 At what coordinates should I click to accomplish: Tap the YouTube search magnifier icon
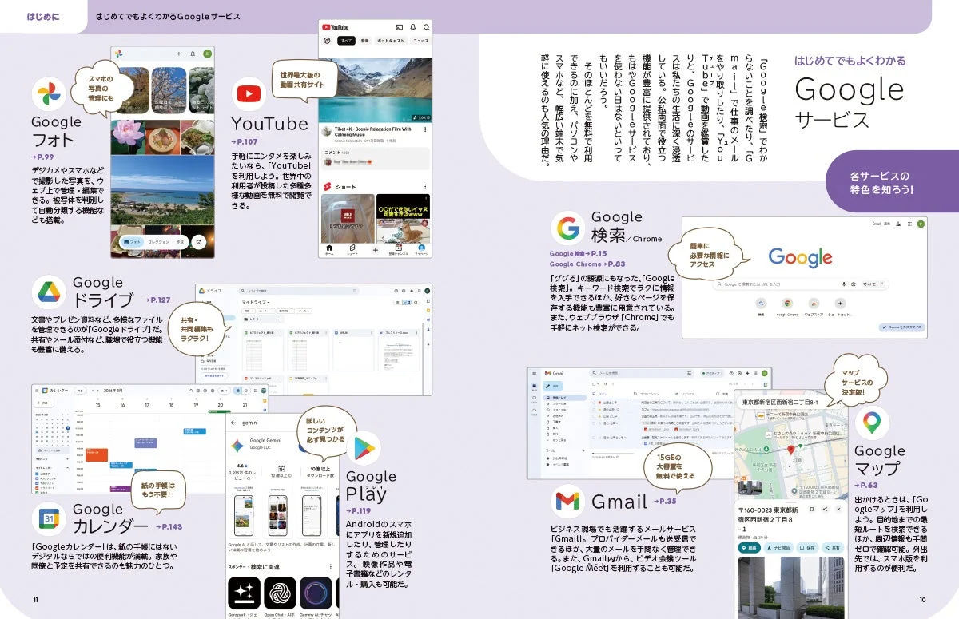coord(427,27)
